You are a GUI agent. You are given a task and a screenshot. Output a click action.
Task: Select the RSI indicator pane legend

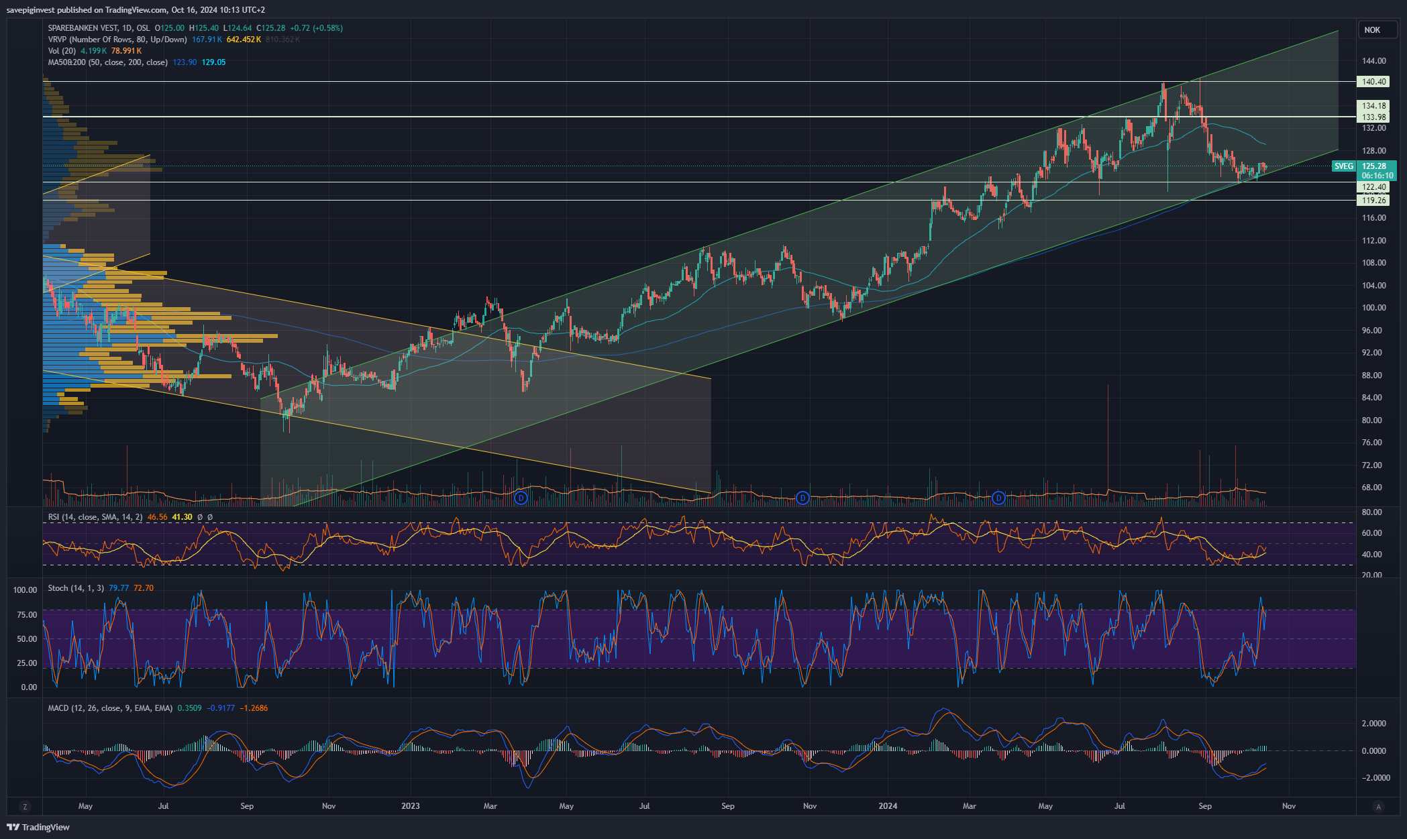tap(95, 517)
